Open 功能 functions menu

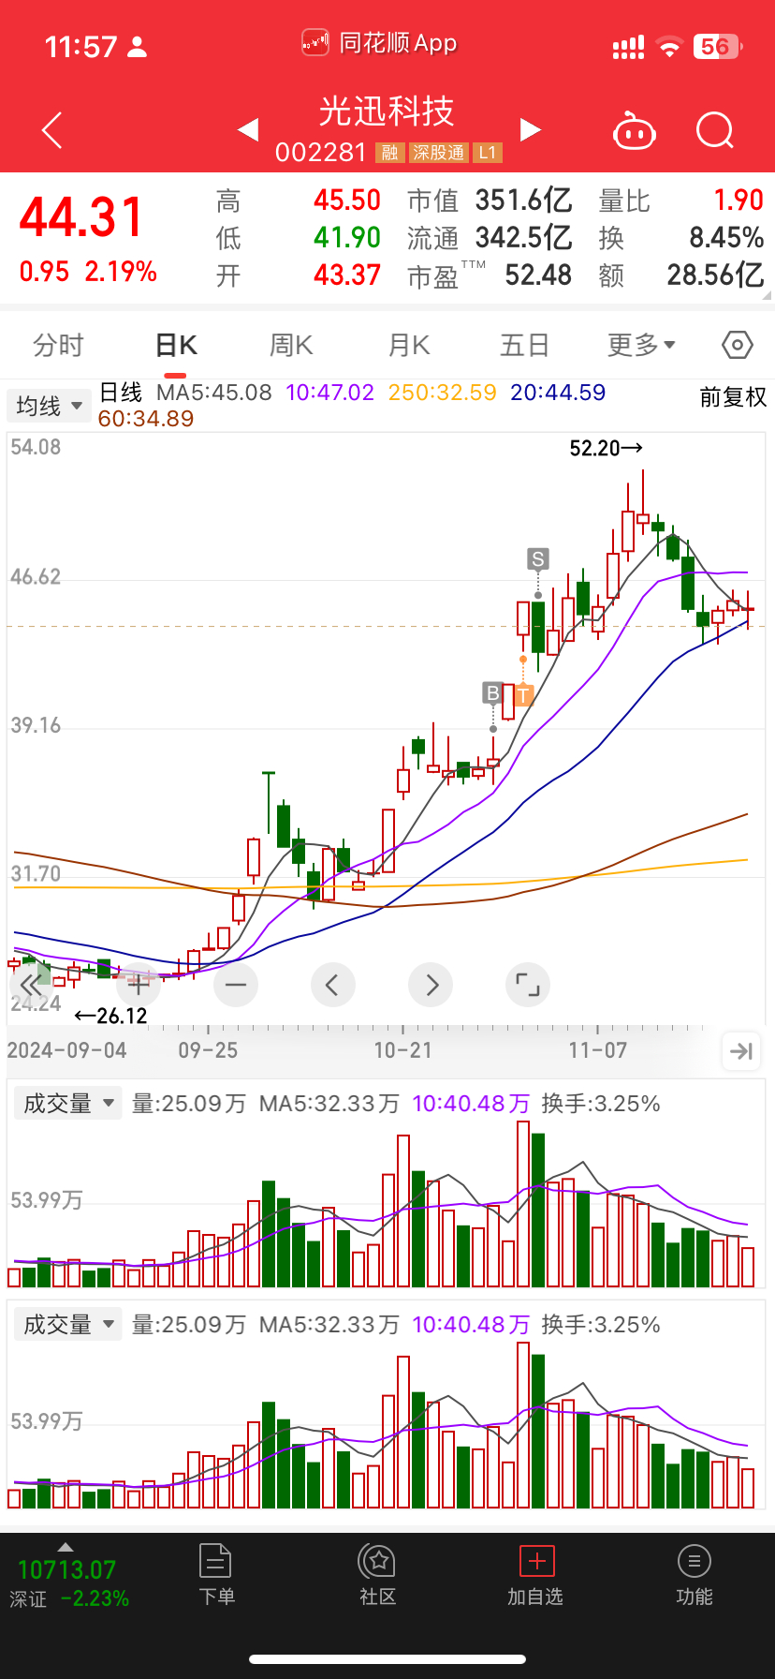[694, 1576]
